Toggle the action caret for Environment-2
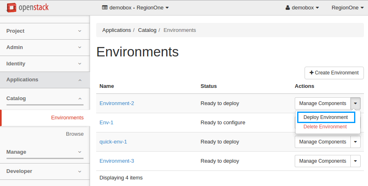This screenshot has height=186, width=368. click(x=356, y=103)
